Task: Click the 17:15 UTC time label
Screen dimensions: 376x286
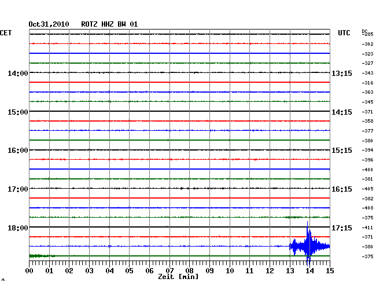Action: [x=342, y=228]
